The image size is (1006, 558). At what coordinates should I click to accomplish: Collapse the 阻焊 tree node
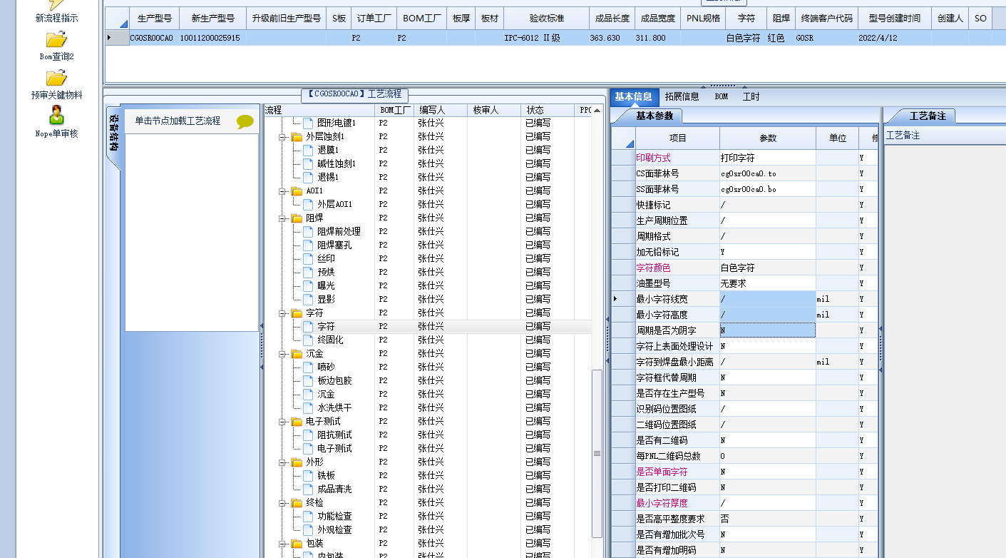pyautogui.click(x=282, y=218)
